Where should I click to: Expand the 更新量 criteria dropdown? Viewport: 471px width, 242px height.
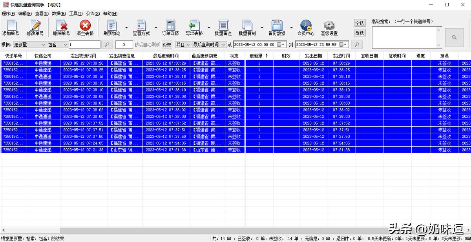[x=43, y=45]
